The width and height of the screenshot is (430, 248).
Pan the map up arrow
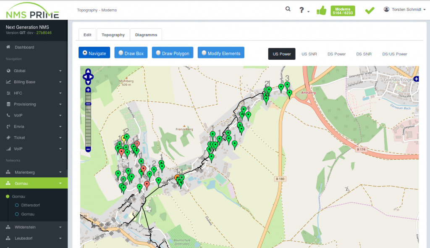pos(88,71)
